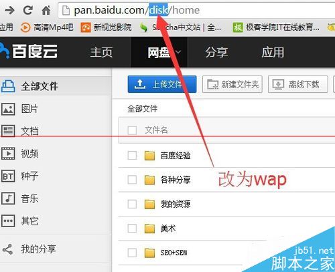Click the 各种分享 folder icon
The width and height of the screenshot is (335, 272).
149,180
